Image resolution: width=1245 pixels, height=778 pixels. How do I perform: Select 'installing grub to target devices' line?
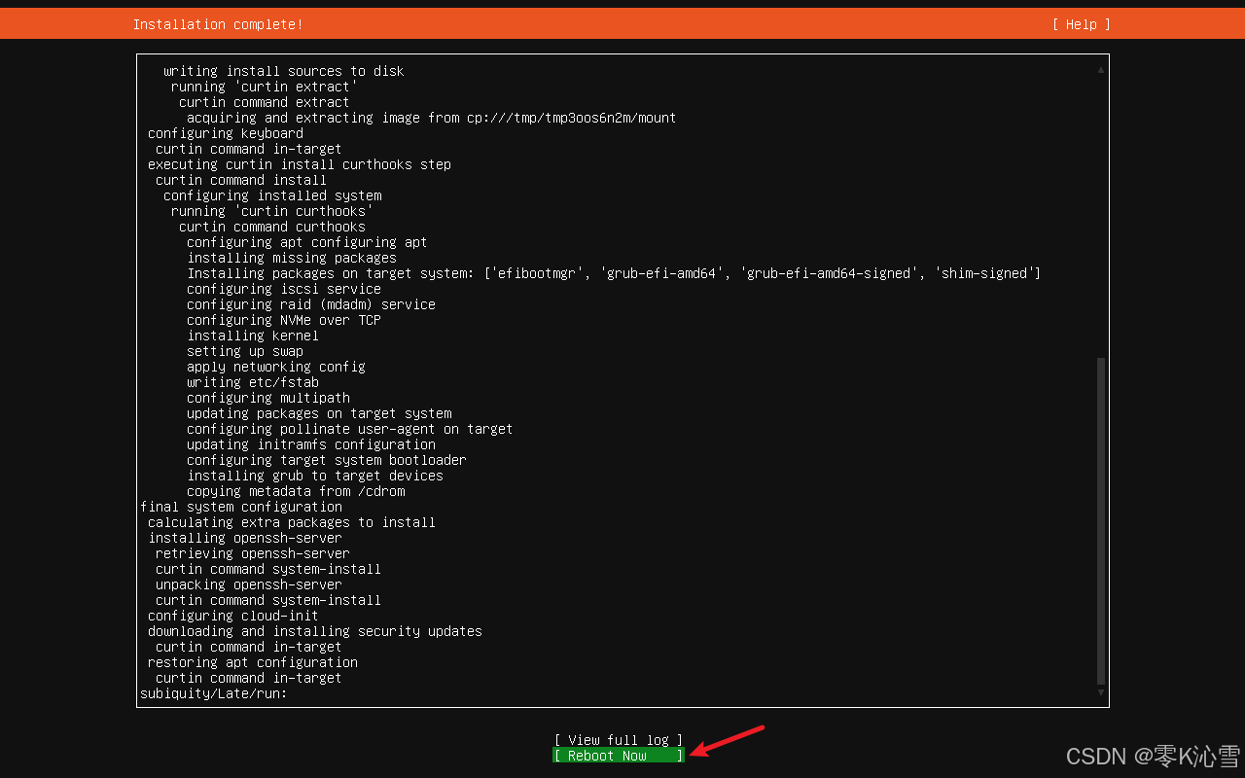point(315,476)
